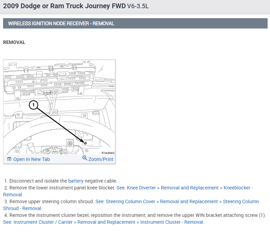Open the WIN receiver diagram thumbnail
Viewport: 270px width, 232px height.
[x=59, y=107]
